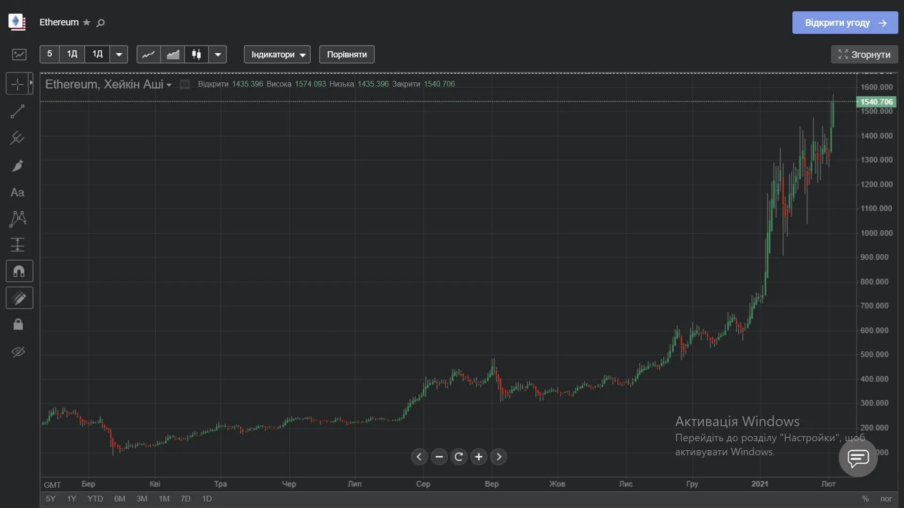Hide all drawings with eye icon

tap(18, 352)
